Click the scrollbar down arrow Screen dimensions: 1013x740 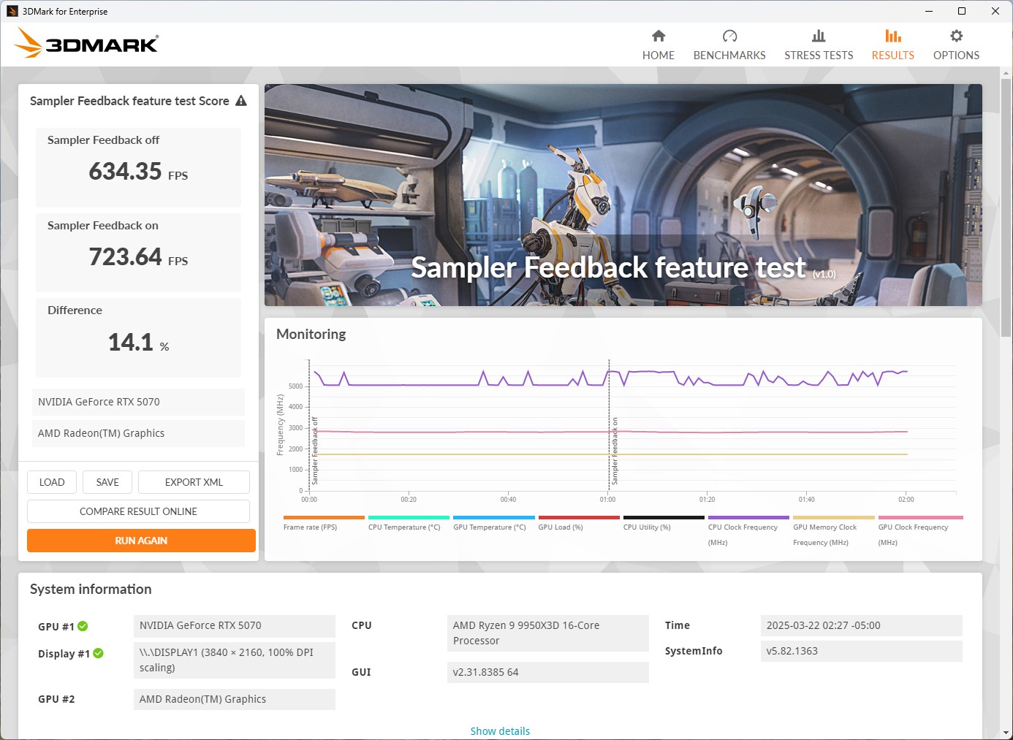pyautogui.click(x=1006, y=733)
